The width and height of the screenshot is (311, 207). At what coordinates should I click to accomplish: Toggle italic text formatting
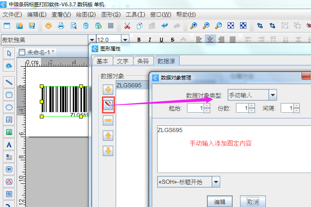point(150,40)
